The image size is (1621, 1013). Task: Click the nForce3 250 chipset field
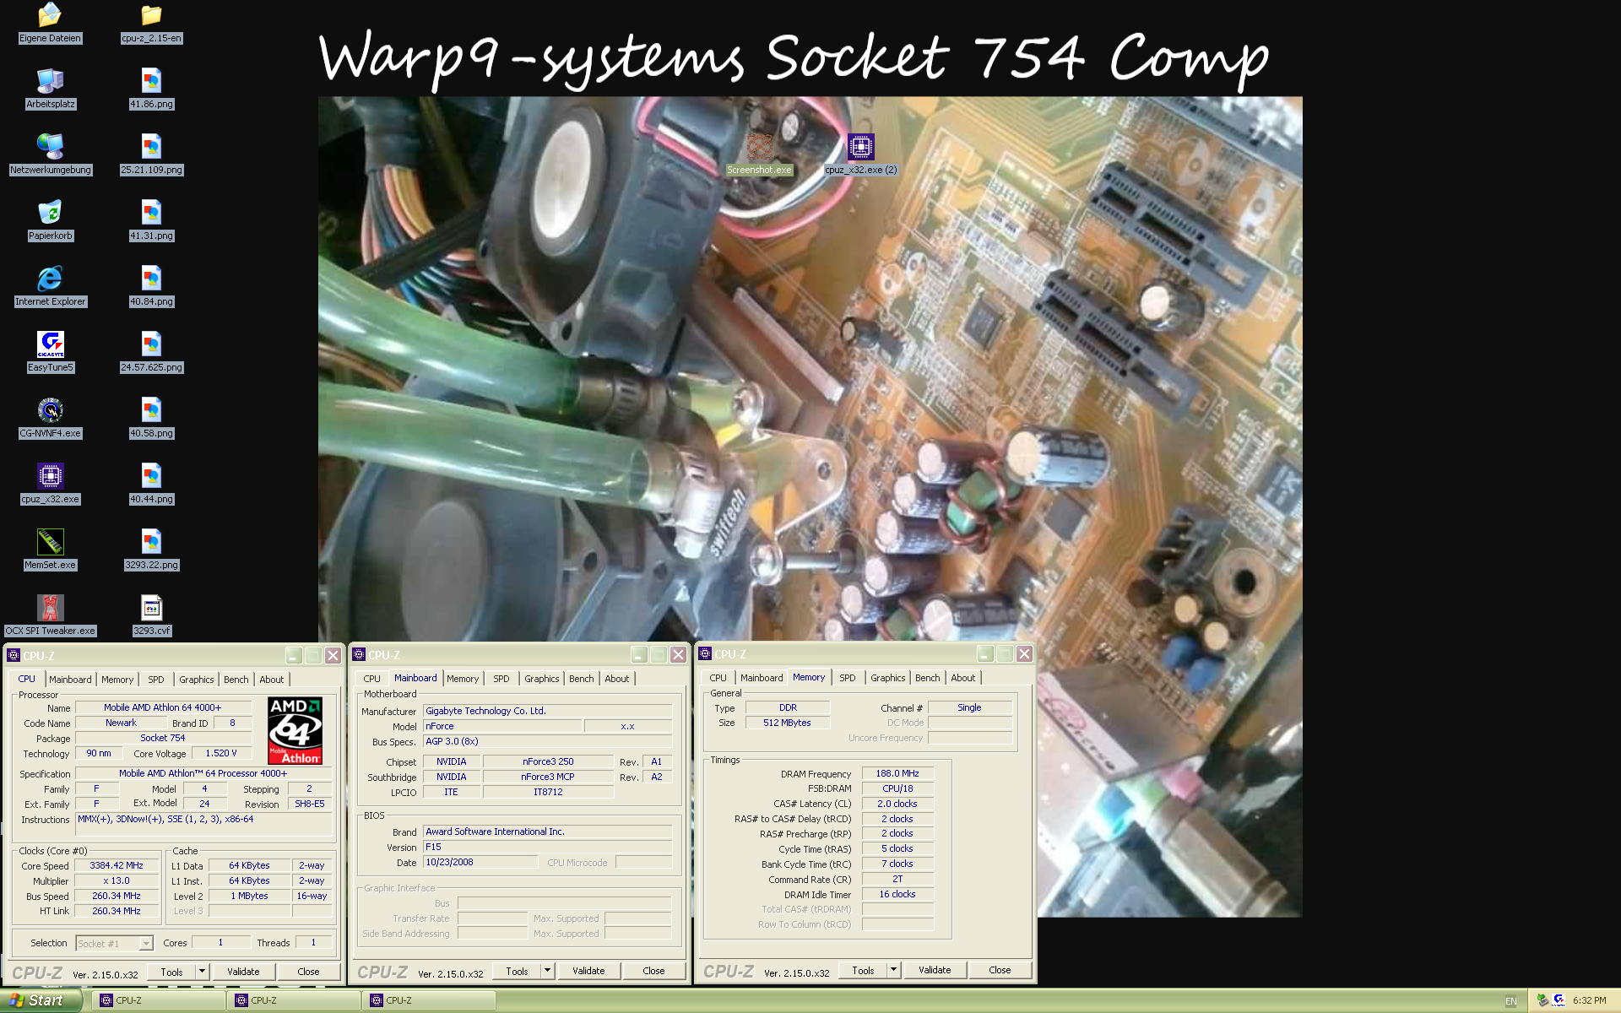point(548,761)
